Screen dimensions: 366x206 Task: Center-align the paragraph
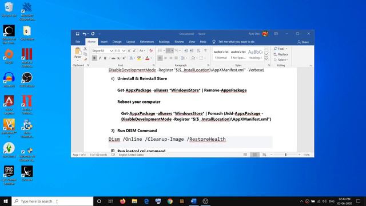pos(165,58)
